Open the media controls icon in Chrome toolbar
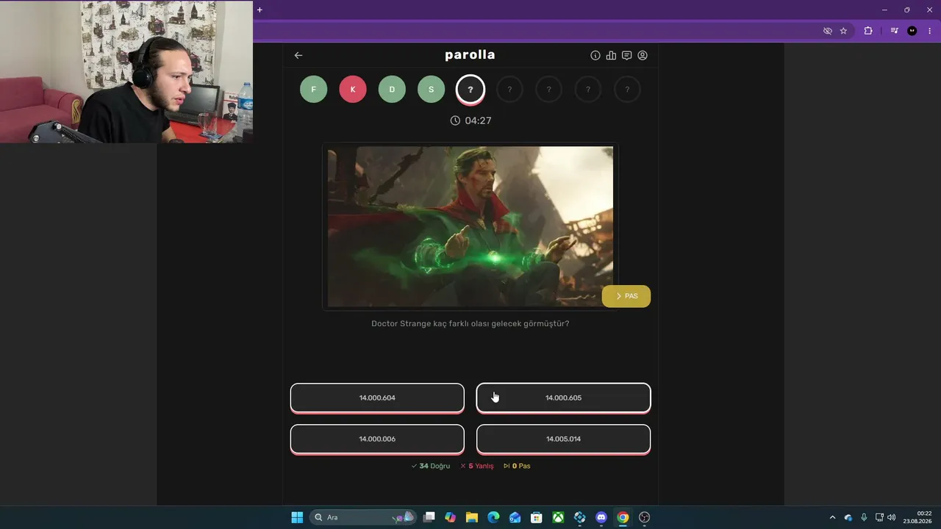Viewport: 941px width, 529px height. pyautogui.click(x=895, y=31)
